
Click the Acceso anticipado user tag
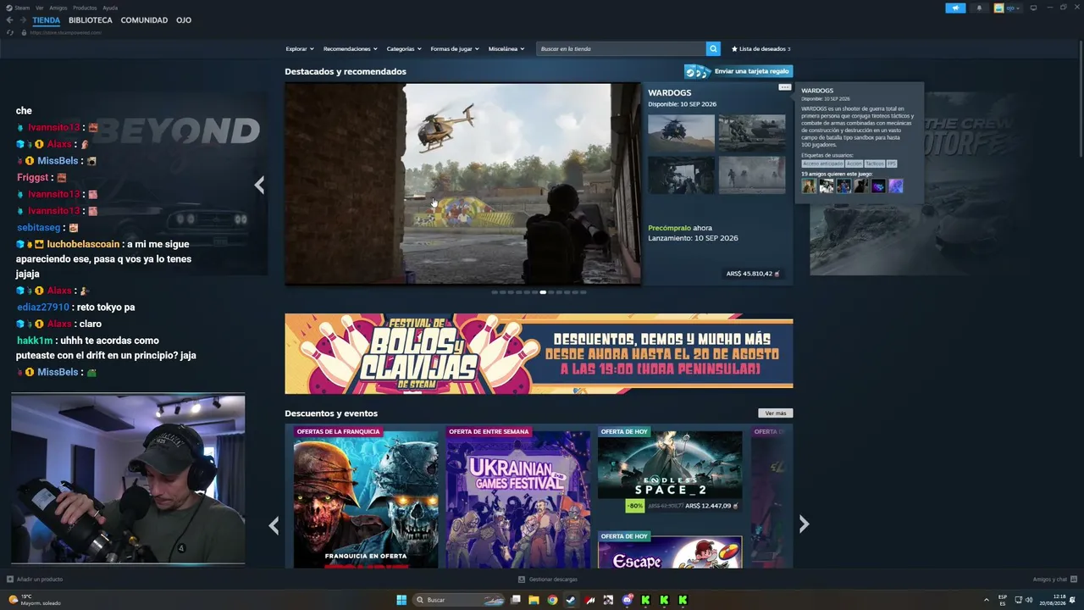(x=822, y=164)
